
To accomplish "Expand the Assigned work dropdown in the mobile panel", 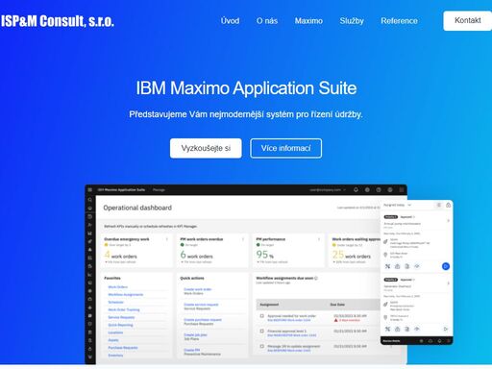I will pos(397,205).
